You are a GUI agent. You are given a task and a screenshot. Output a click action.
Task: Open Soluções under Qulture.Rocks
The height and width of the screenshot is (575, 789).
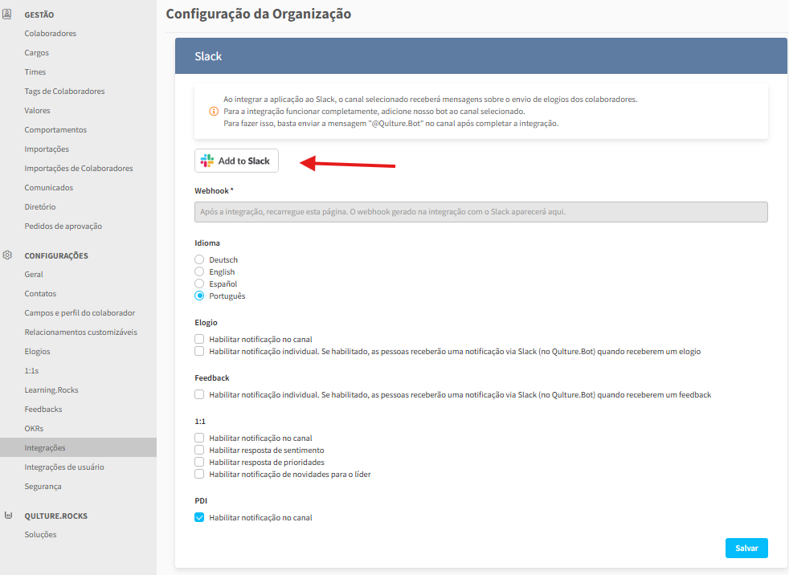[40, 534]
